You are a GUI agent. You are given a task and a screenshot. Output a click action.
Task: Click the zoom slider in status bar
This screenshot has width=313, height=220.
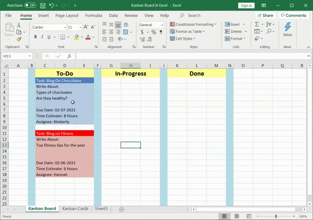point(277,216)
